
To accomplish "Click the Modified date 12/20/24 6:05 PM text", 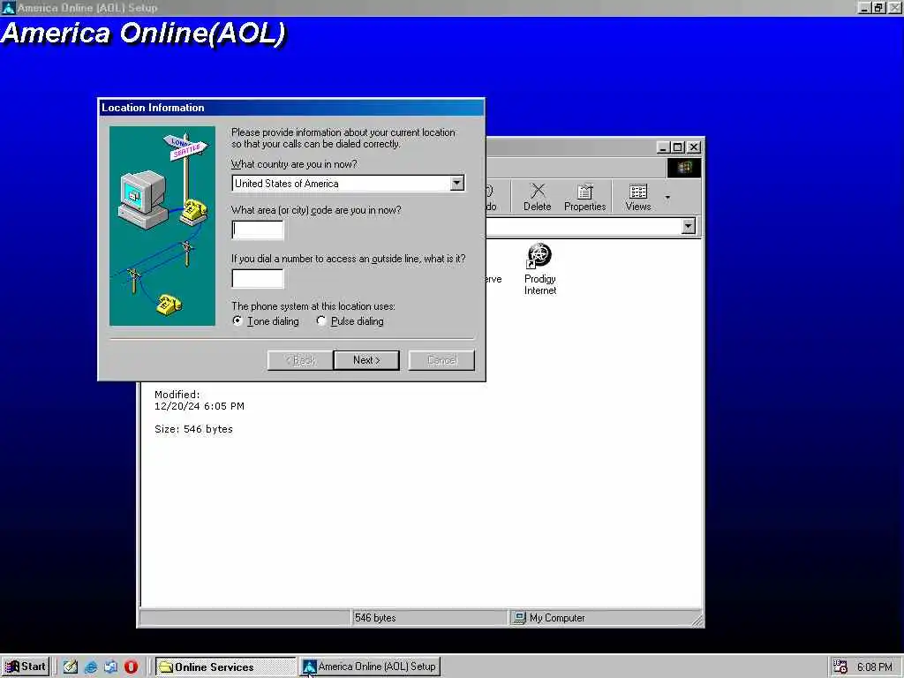I will point(200,400).
